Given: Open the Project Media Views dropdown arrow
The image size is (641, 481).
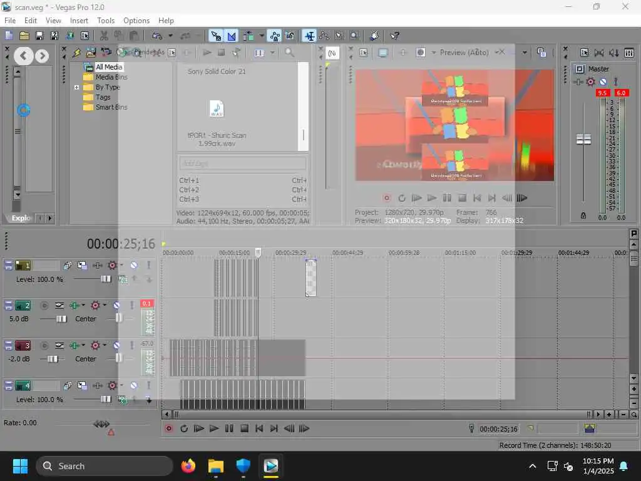Looking at the screenshot, I should click(272, 53).
